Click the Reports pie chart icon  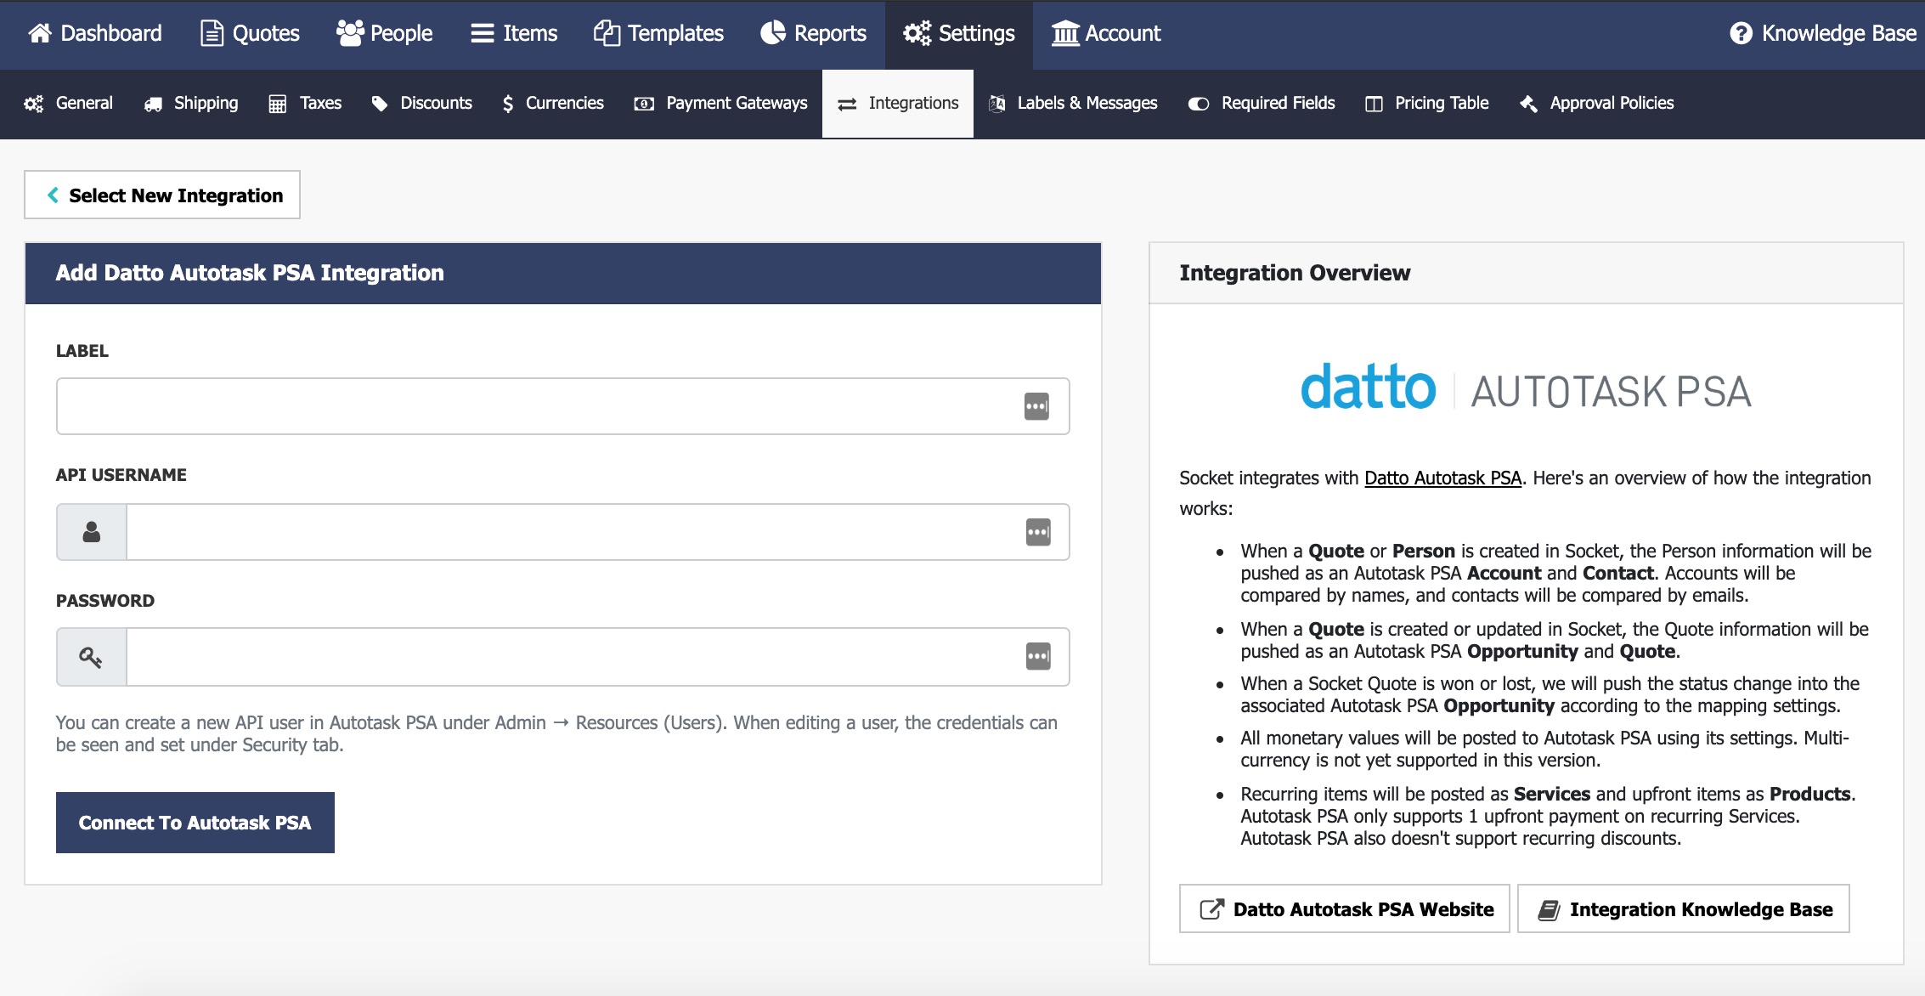[x=773, y=33]
